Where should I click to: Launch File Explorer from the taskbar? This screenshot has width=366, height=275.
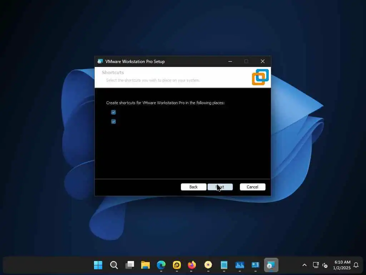click(x=145, y=265)
